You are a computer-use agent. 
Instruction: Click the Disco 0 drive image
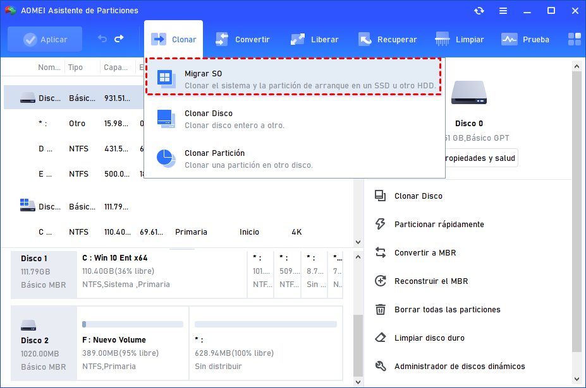pyautogui.click(x=468, y=93)
